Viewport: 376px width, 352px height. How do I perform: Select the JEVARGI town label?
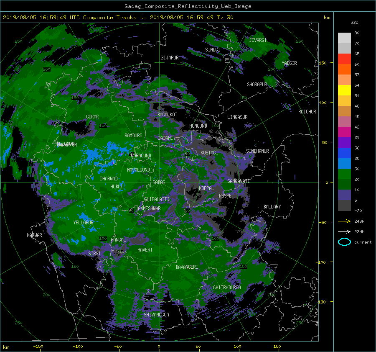pyautogui.click(x=258, y=40)
